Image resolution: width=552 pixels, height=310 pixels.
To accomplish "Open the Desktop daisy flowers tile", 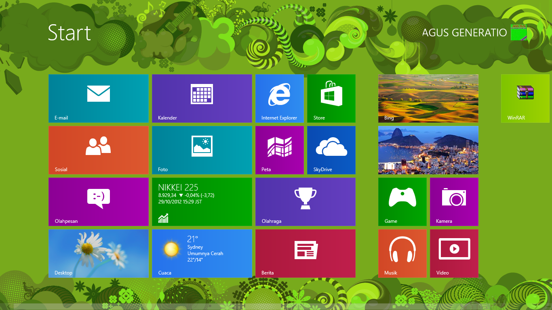I will (99, 253).
